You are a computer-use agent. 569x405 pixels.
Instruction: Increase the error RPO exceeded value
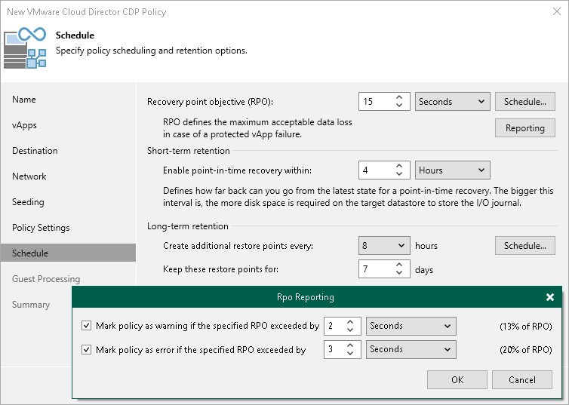(x=350, y=345)
